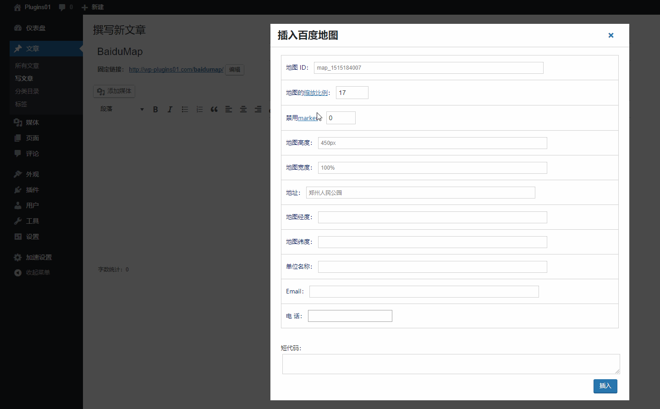Insert a numbered list
This screenshot has height=409, width=660.
click(x=199, y=109)
